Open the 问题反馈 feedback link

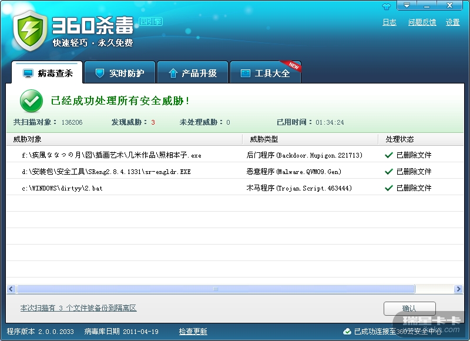[x=422, y=22]
